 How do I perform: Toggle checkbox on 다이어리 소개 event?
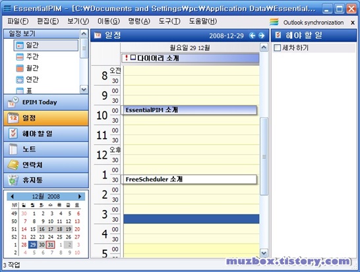click(x=133, y=57)
